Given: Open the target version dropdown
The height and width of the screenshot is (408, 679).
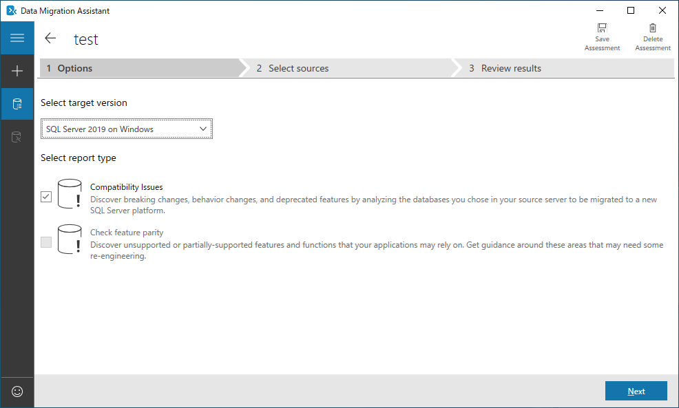Looking at the screenshot, I should click(127, 129).
